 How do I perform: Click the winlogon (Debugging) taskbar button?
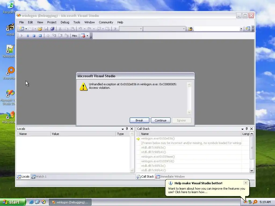pyautogui.click(x=70, y=202)
